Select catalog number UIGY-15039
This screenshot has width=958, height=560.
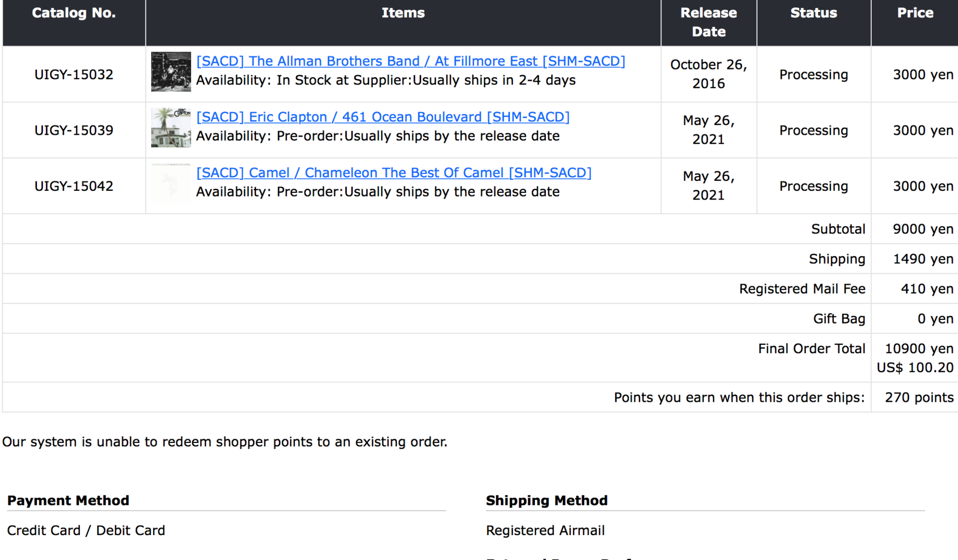[74, 131]
